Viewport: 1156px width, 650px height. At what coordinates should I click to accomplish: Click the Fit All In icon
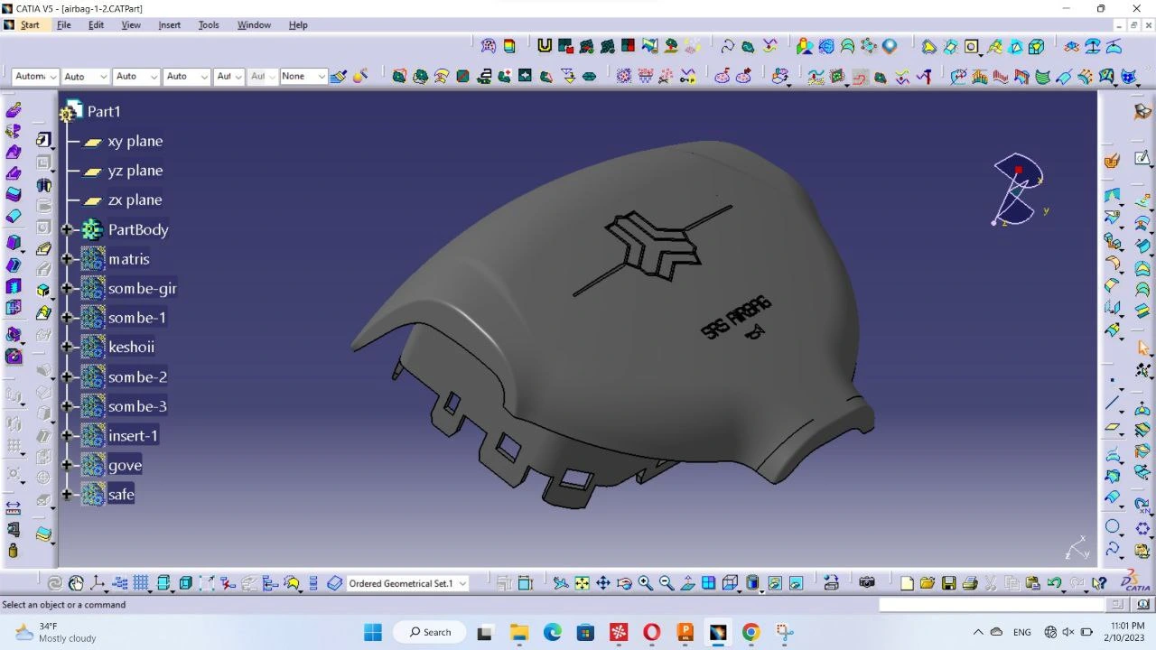coord(582,583)
